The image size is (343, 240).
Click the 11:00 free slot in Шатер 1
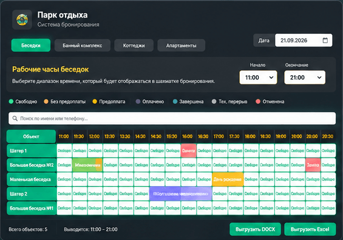point(64,151)
